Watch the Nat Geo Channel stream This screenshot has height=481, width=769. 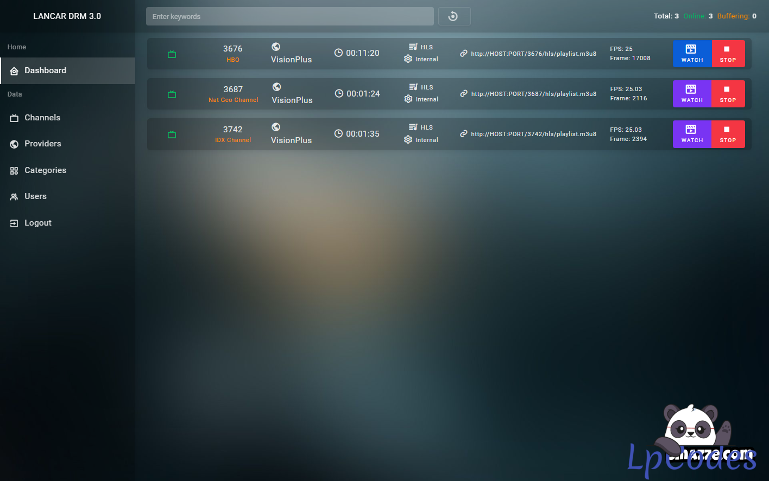[692, 94]
